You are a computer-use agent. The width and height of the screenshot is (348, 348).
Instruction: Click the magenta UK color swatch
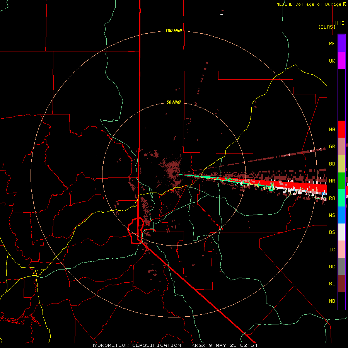[341, 61]
